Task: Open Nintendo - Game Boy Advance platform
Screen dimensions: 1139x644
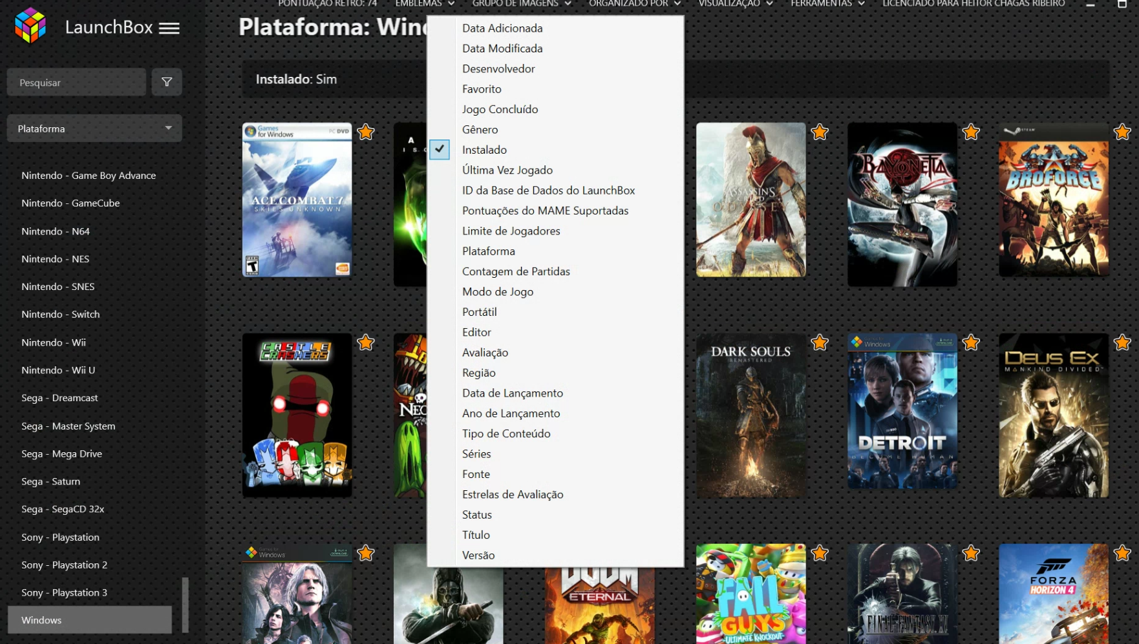Action: pos(89,175)
